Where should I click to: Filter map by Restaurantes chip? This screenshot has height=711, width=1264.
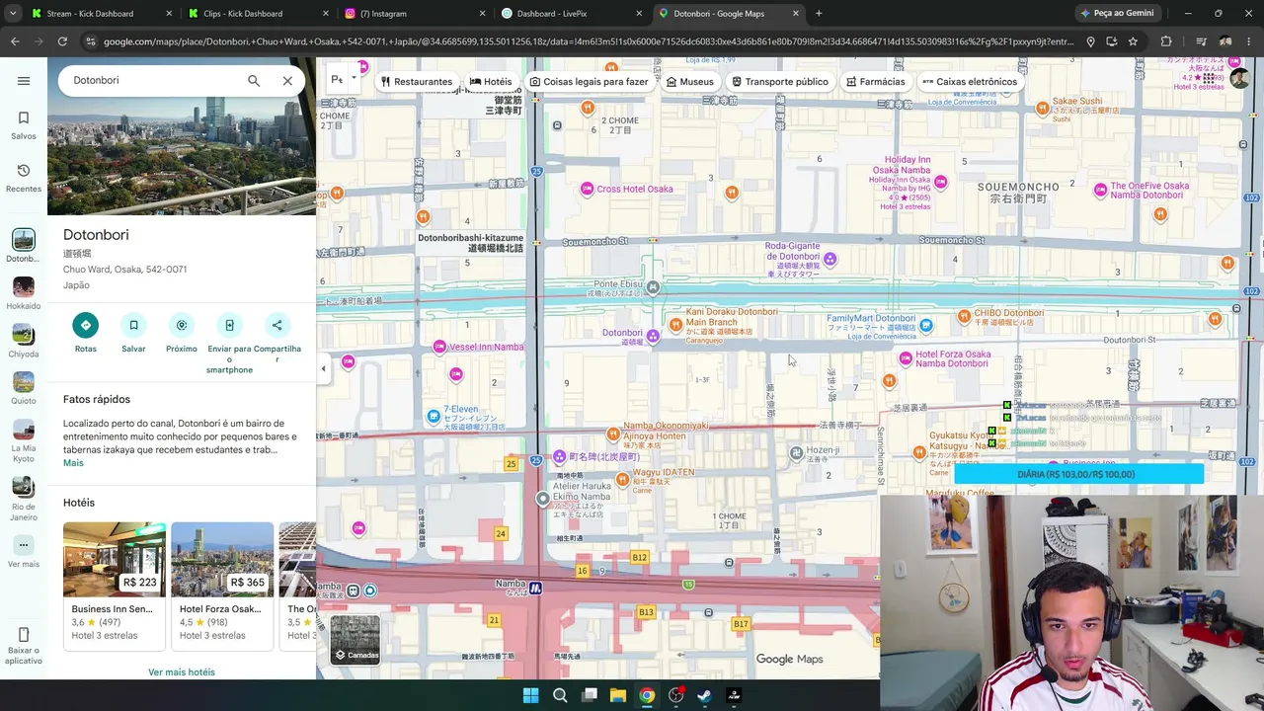[x=417, y=82]
